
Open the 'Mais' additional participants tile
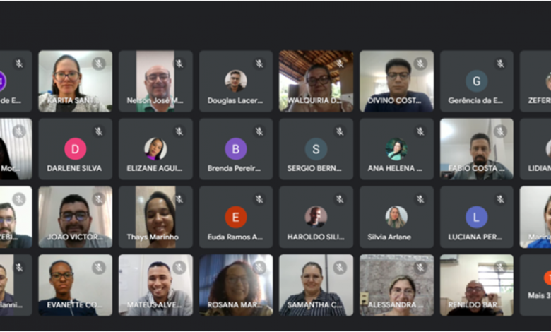[535, 285]
